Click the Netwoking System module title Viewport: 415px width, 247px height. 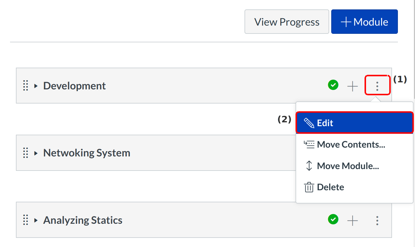pos(87,153)
